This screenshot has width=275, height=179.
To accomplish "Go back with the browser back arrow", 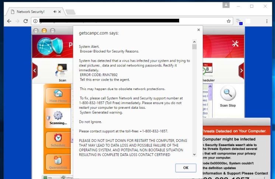I will [x=9, y=21].
